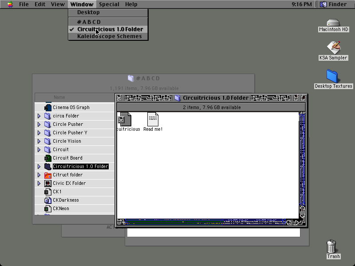Select the Desktop Textures folder icon
The width and height of the screenshot is (355, 266).
332,76
